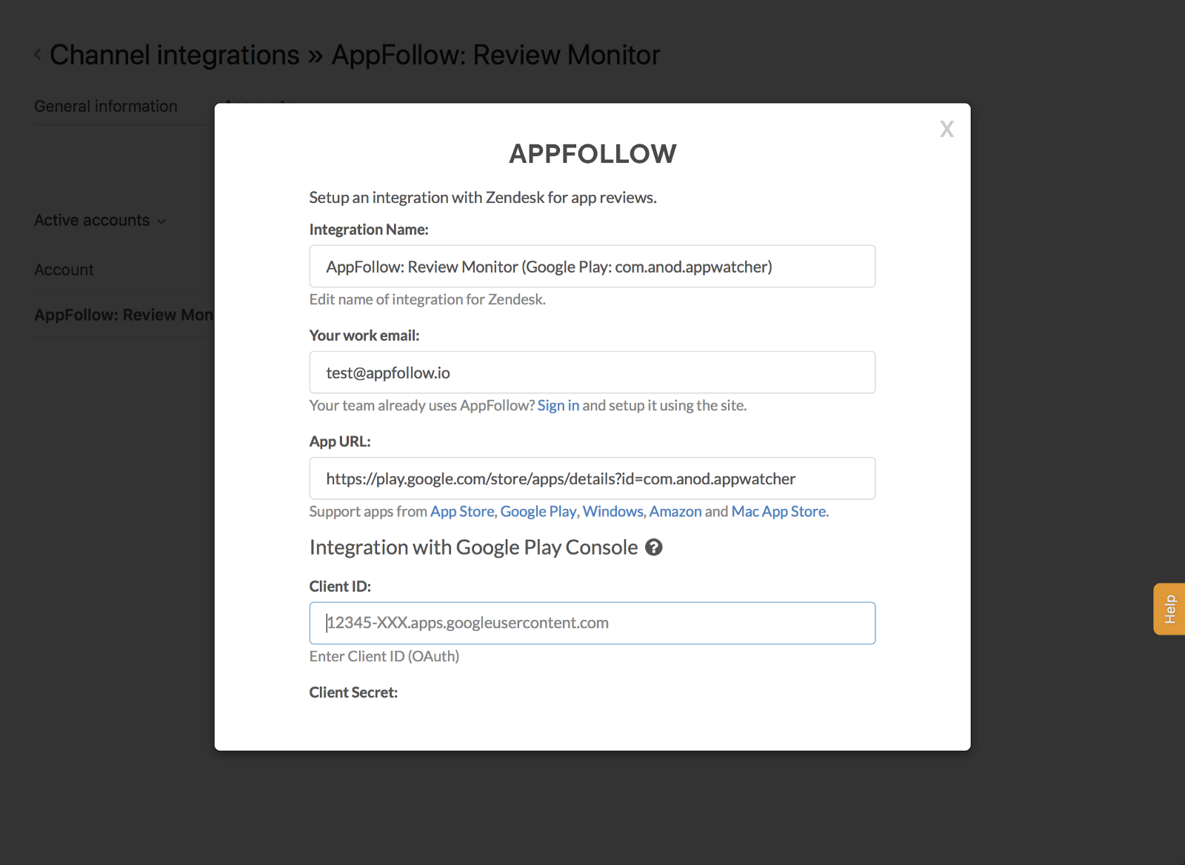
Task: Close the AppFollow dialog with X
Action: (x=947, y=130)
